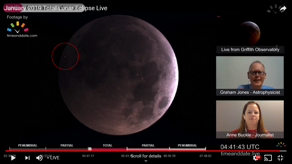
Task: Click the timeanddate watermark icon above settings
Action: (x=281, y=145)
